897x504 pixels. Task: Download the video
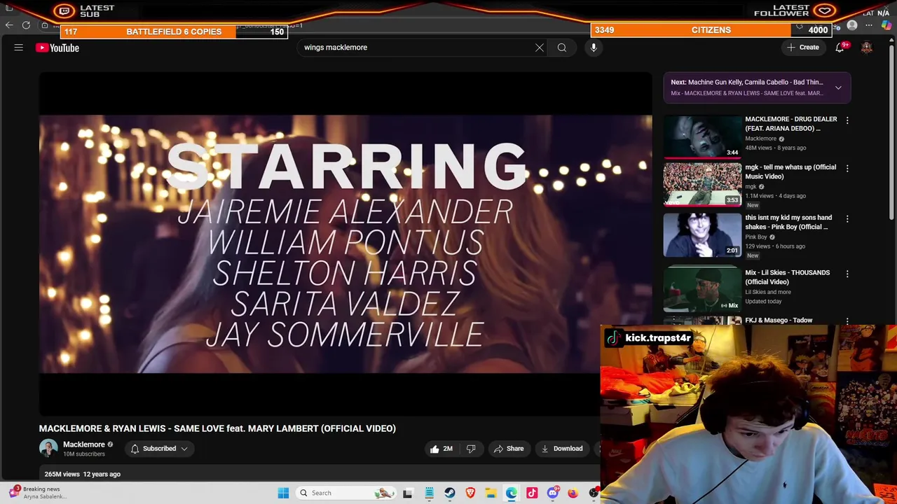562,449
